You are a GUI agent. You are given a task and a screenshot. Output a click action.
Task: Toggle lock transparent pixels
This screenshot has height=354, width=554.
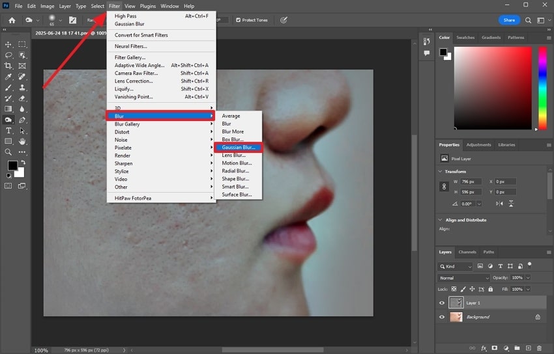click(454, 289)
